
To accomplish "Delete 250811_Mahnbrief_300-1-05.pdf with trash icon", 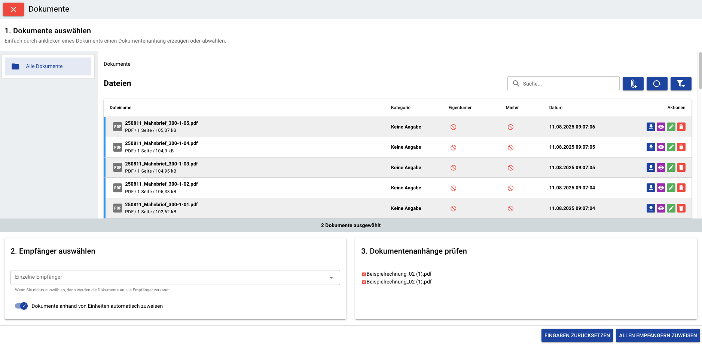I will [x=681, y=127].
